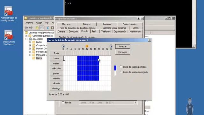Screen dimensions: 204x115
Task: Click the ciclos.local domain icon
Action: 30,39
